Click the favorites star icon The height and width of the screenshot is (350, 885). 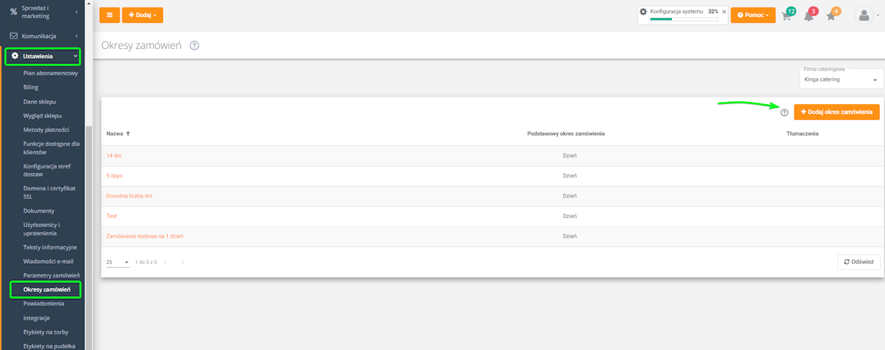pos(832,16)
